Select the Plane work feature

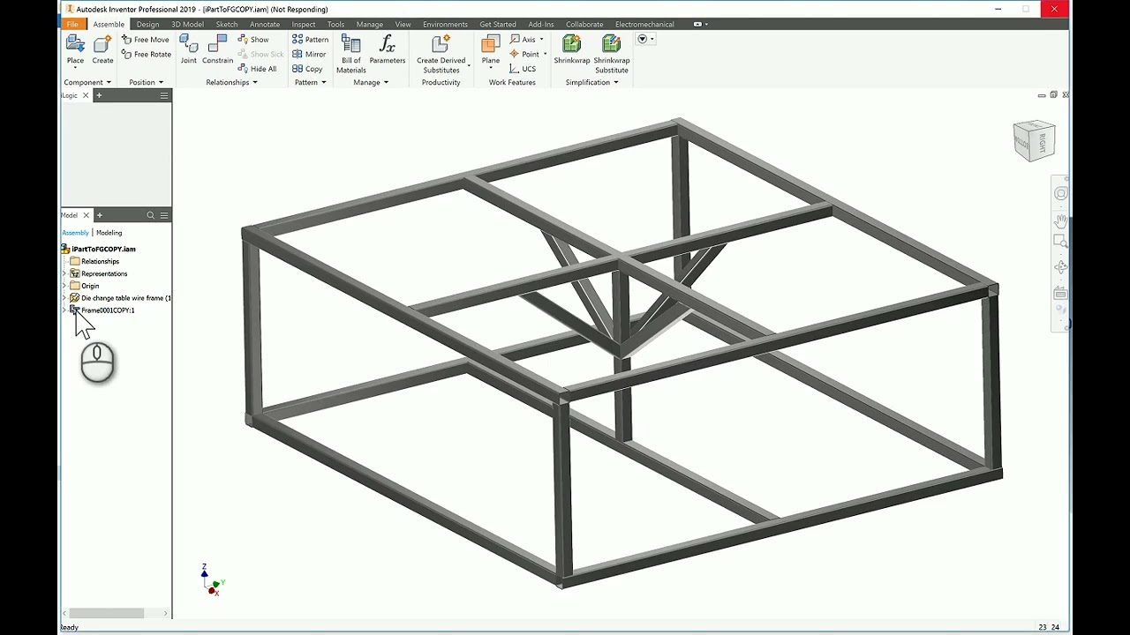pos(490,49)
